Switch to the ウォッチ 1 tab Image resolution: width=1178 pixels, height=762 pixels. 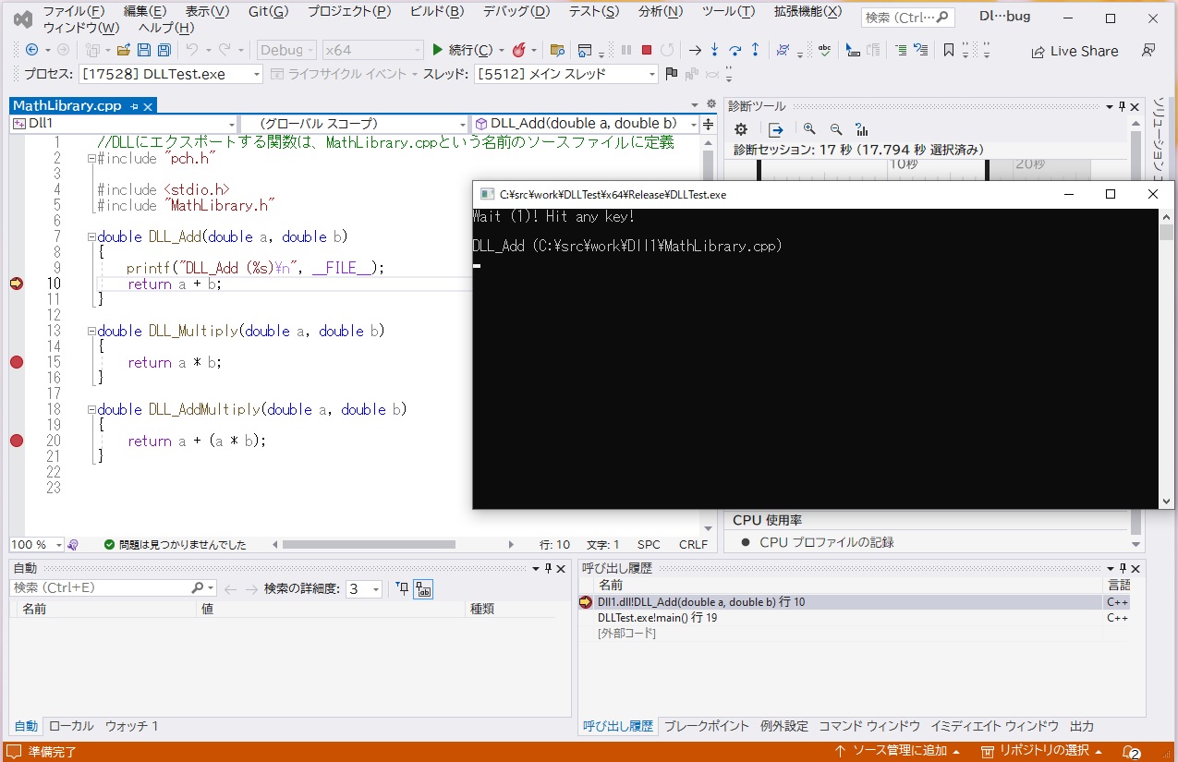tap(131, 726)
